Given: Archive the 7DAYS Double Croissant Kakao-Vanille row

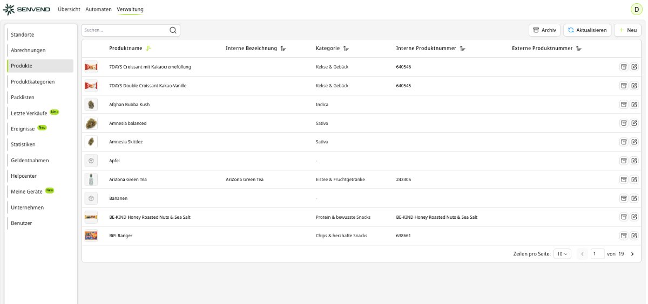Looking at the screenshot, I should (623, 86).
